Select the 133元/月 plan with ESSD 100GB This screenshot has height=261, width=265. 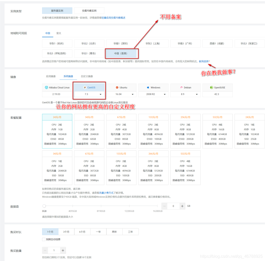[x=153, y=131]
